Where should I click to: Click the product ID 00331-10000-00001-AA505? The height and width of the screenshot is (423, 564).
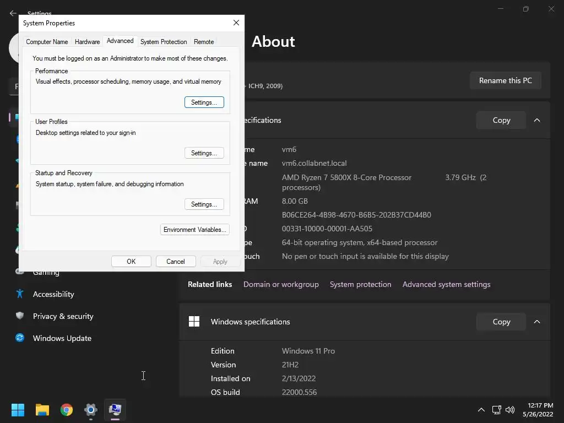327,229
